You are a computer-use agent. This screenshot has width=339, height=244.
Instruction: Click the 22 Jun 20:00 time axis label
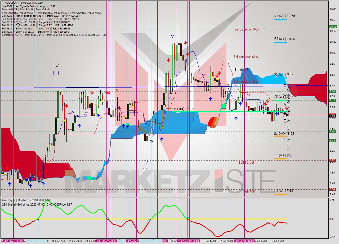click(75, 241)
